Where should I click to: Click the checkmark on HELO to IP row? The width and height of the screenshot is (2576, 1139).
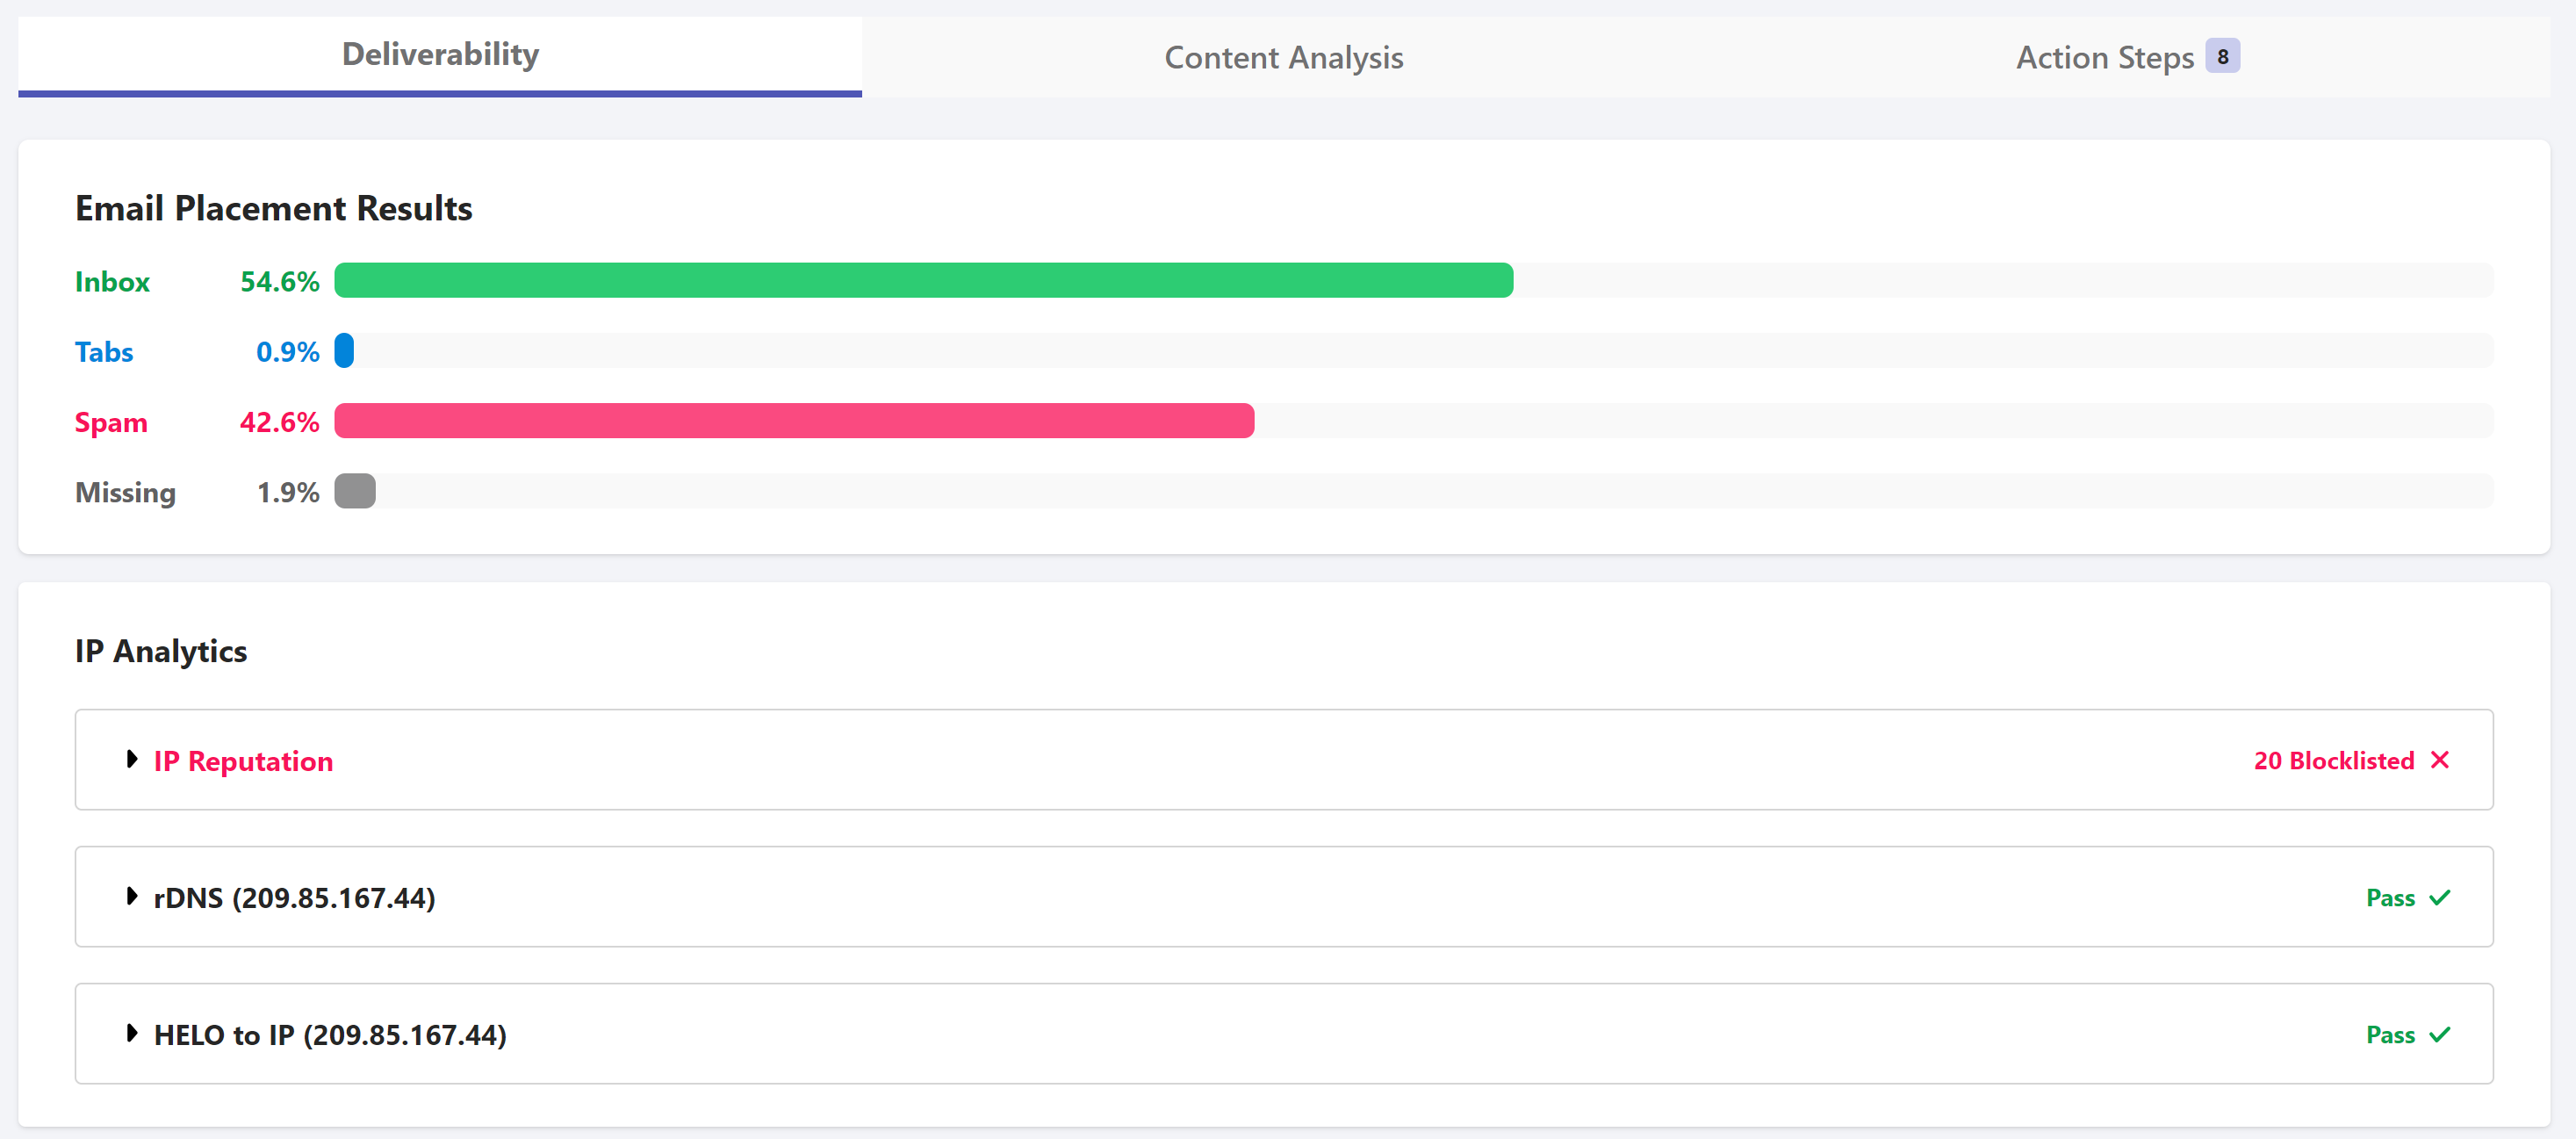(x=2439, y=1034)
